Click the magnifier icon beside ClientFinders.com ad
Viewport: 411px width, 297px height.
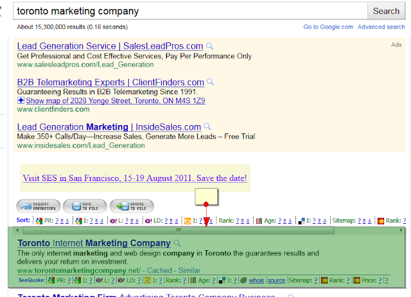210,82
